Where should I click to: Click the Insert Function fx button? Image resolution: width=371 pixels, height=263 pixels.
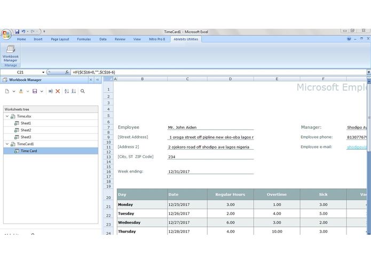click(67, 72)
